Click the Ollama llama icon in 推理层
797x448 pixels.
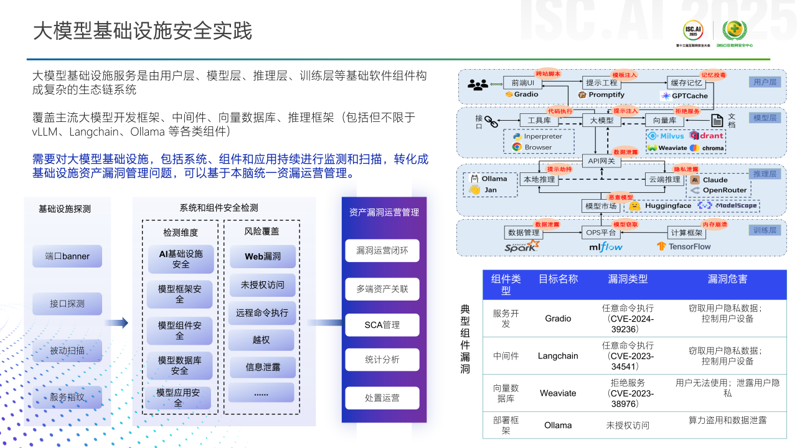[x=474, y=179]
